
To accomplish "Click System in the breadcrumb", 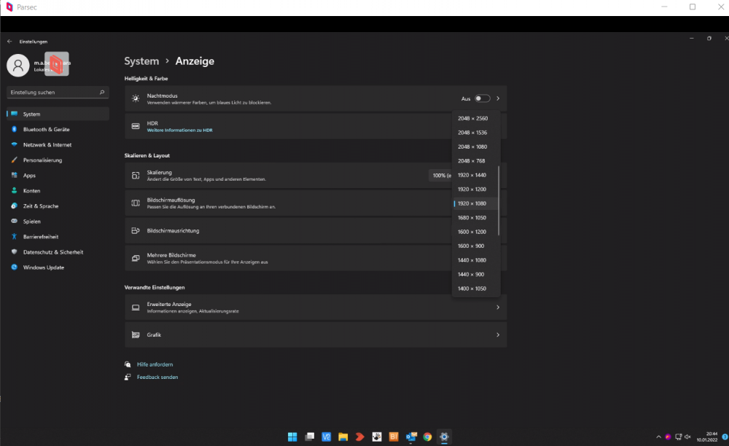I will (141, 61).
